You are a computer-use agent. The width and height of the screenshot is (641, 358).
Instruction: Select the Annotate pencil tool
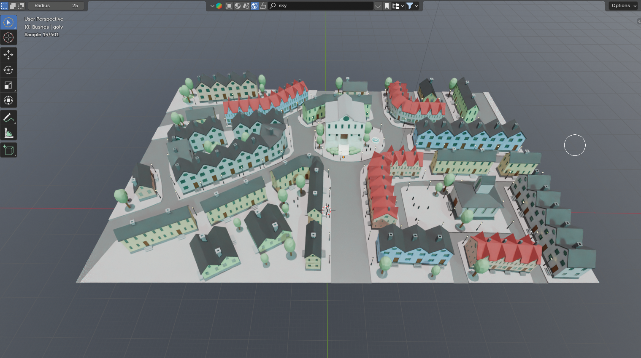[8, 118]
